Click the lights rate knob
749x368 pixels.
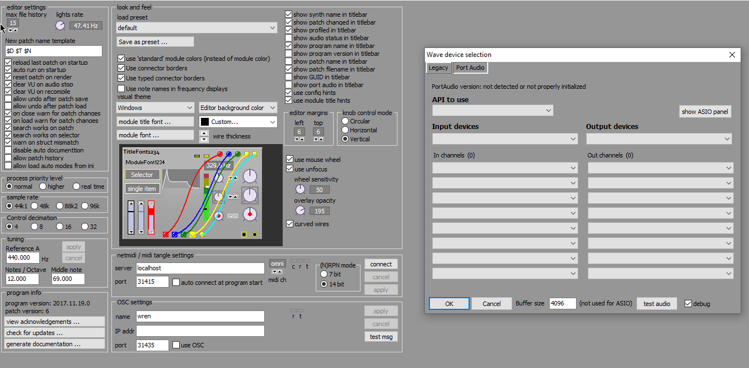coord(60,25)
